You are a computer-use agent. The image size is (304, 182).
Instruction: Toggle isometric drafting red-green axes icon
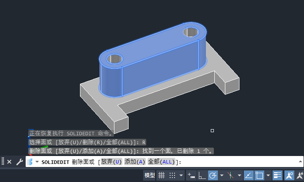point(231,175)
